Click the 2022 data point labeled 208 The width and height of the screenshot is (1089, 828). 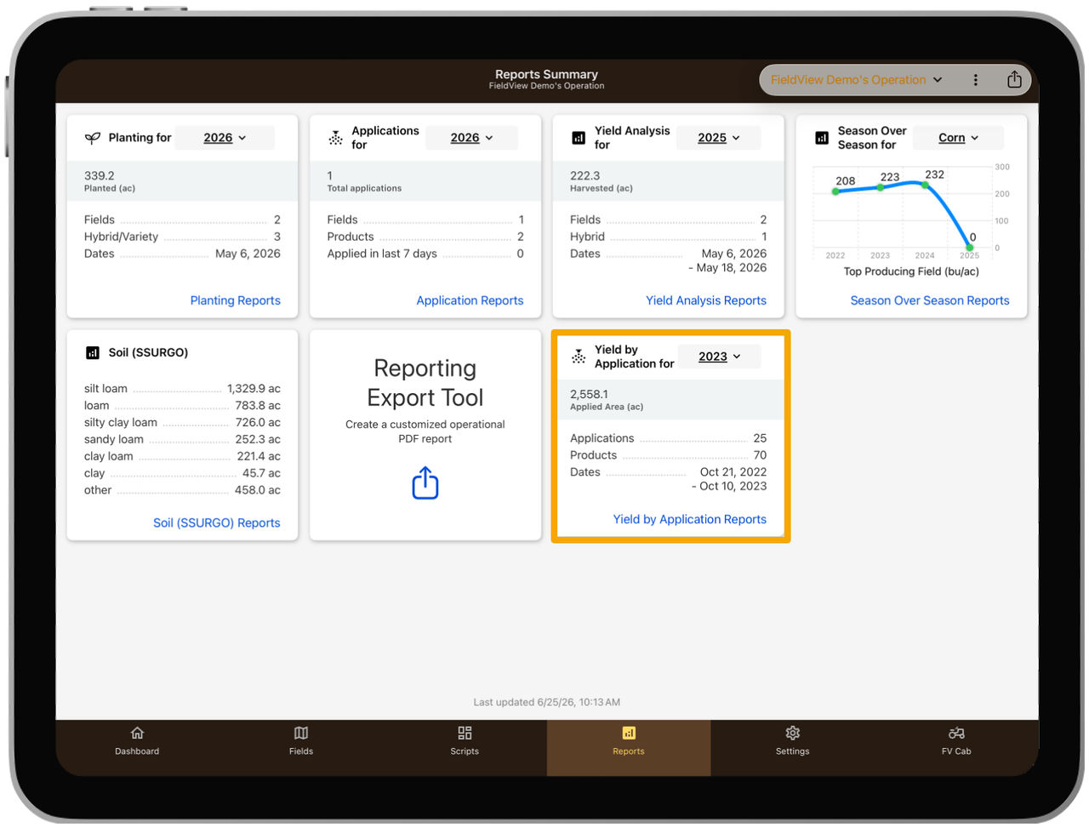tap(835, 191)
